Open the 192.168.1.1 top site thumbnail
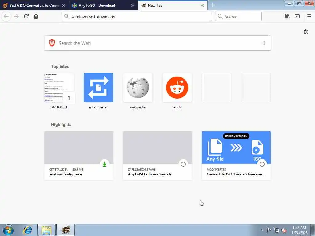 point(59,88)
